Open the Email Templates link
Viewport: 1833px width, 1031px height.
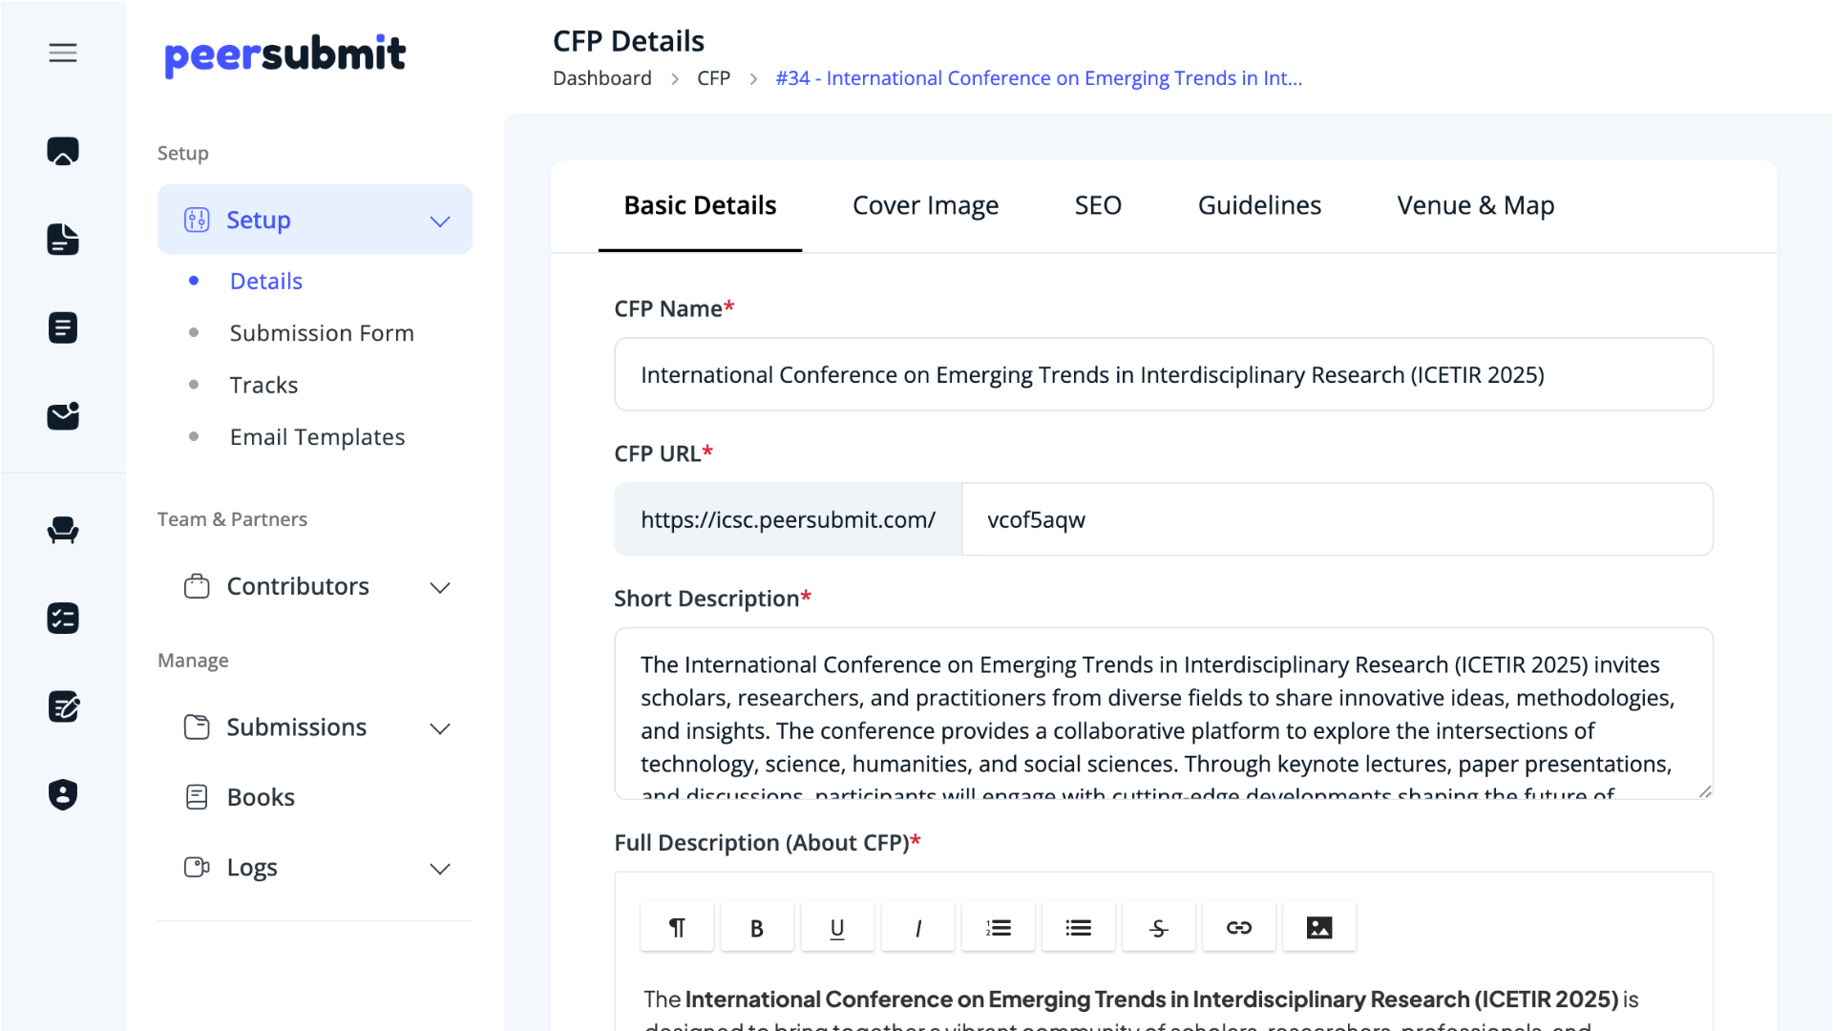(316, 436)
